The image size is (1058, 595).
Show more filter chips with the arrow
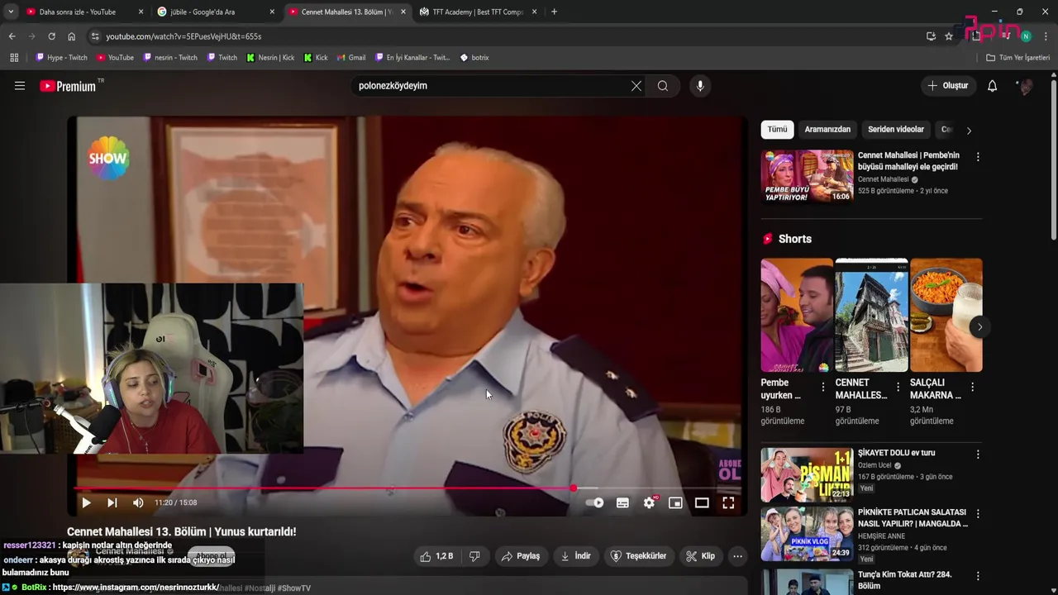coord(969,131)
